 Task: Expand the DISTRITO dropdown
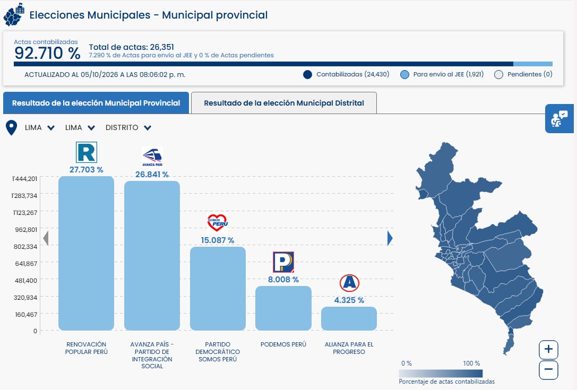point(128,128)
